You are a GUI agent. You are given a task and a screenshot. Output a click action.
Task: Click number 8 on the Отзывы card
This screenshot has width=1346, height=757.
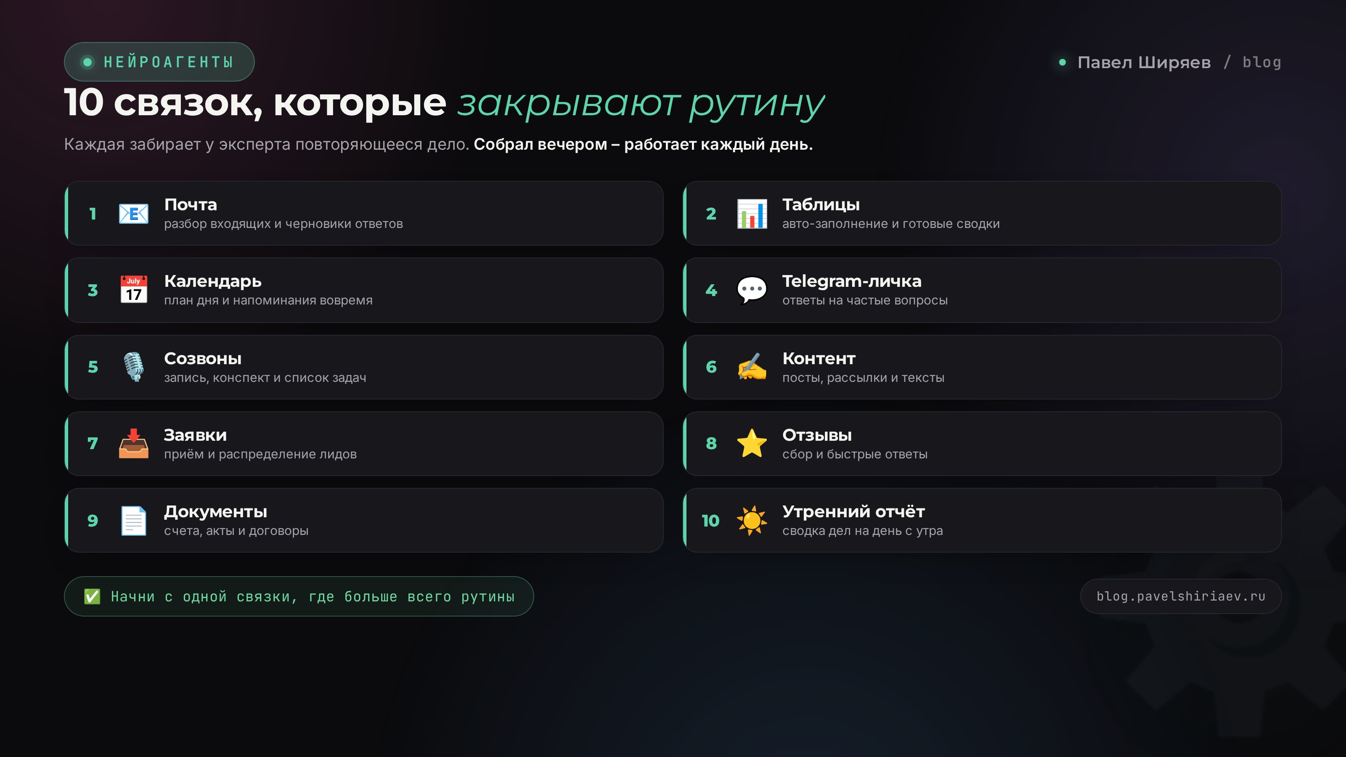point(710,444)
